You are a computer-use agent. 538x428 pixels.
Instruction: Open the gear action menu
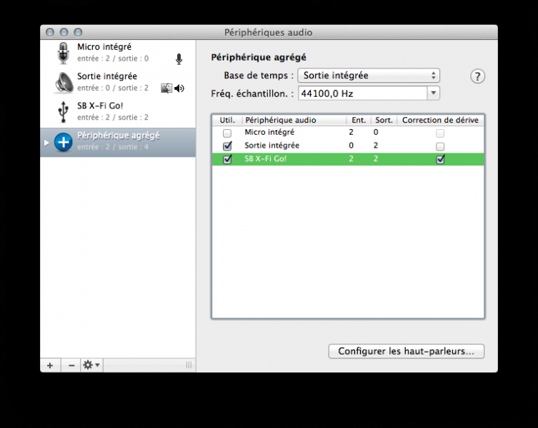click(x=91, y=365)
